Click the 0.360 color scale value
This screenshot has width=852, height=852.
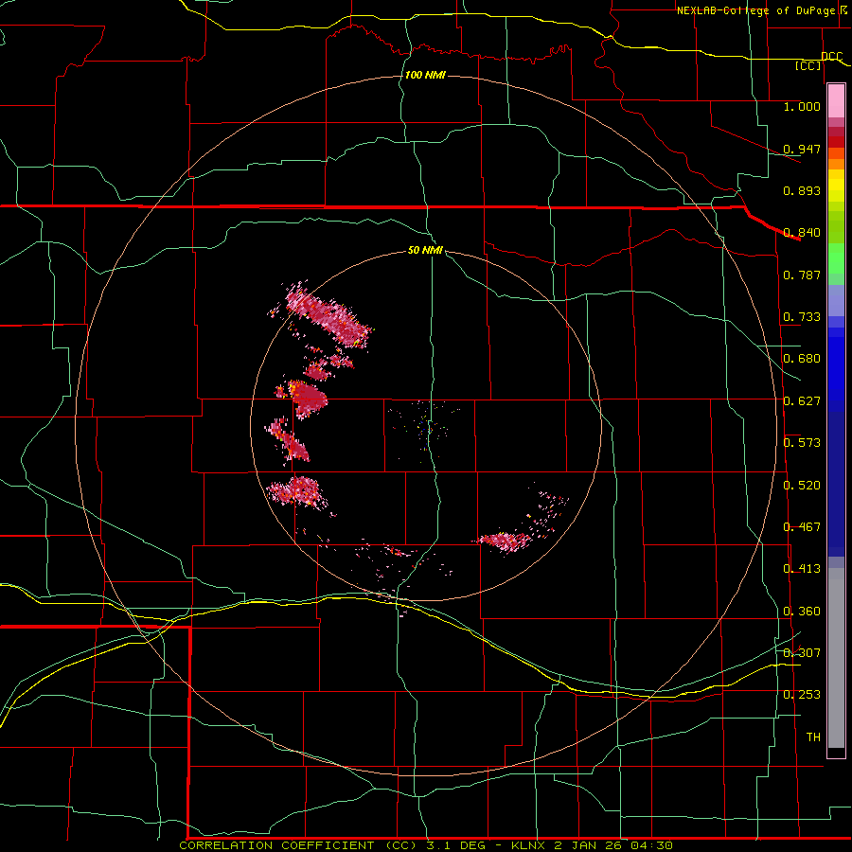pos(802,612)
